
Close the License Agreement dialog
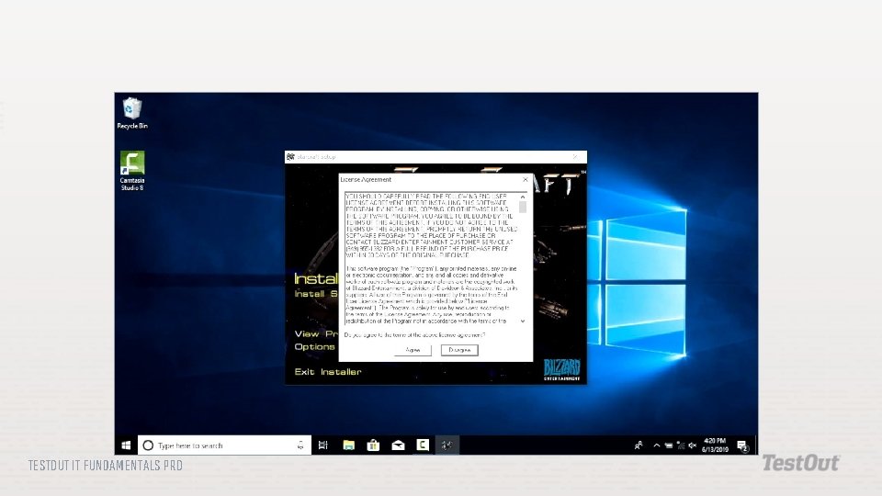click(x=526, y=179)
